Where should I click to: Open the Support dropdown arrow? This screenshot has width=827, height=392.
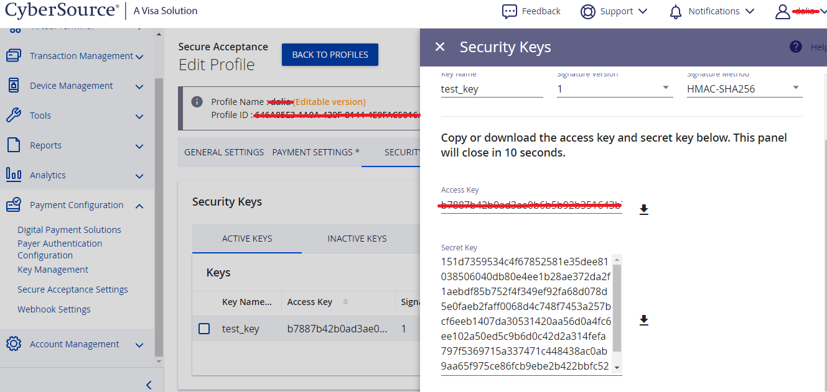[643, 11]
